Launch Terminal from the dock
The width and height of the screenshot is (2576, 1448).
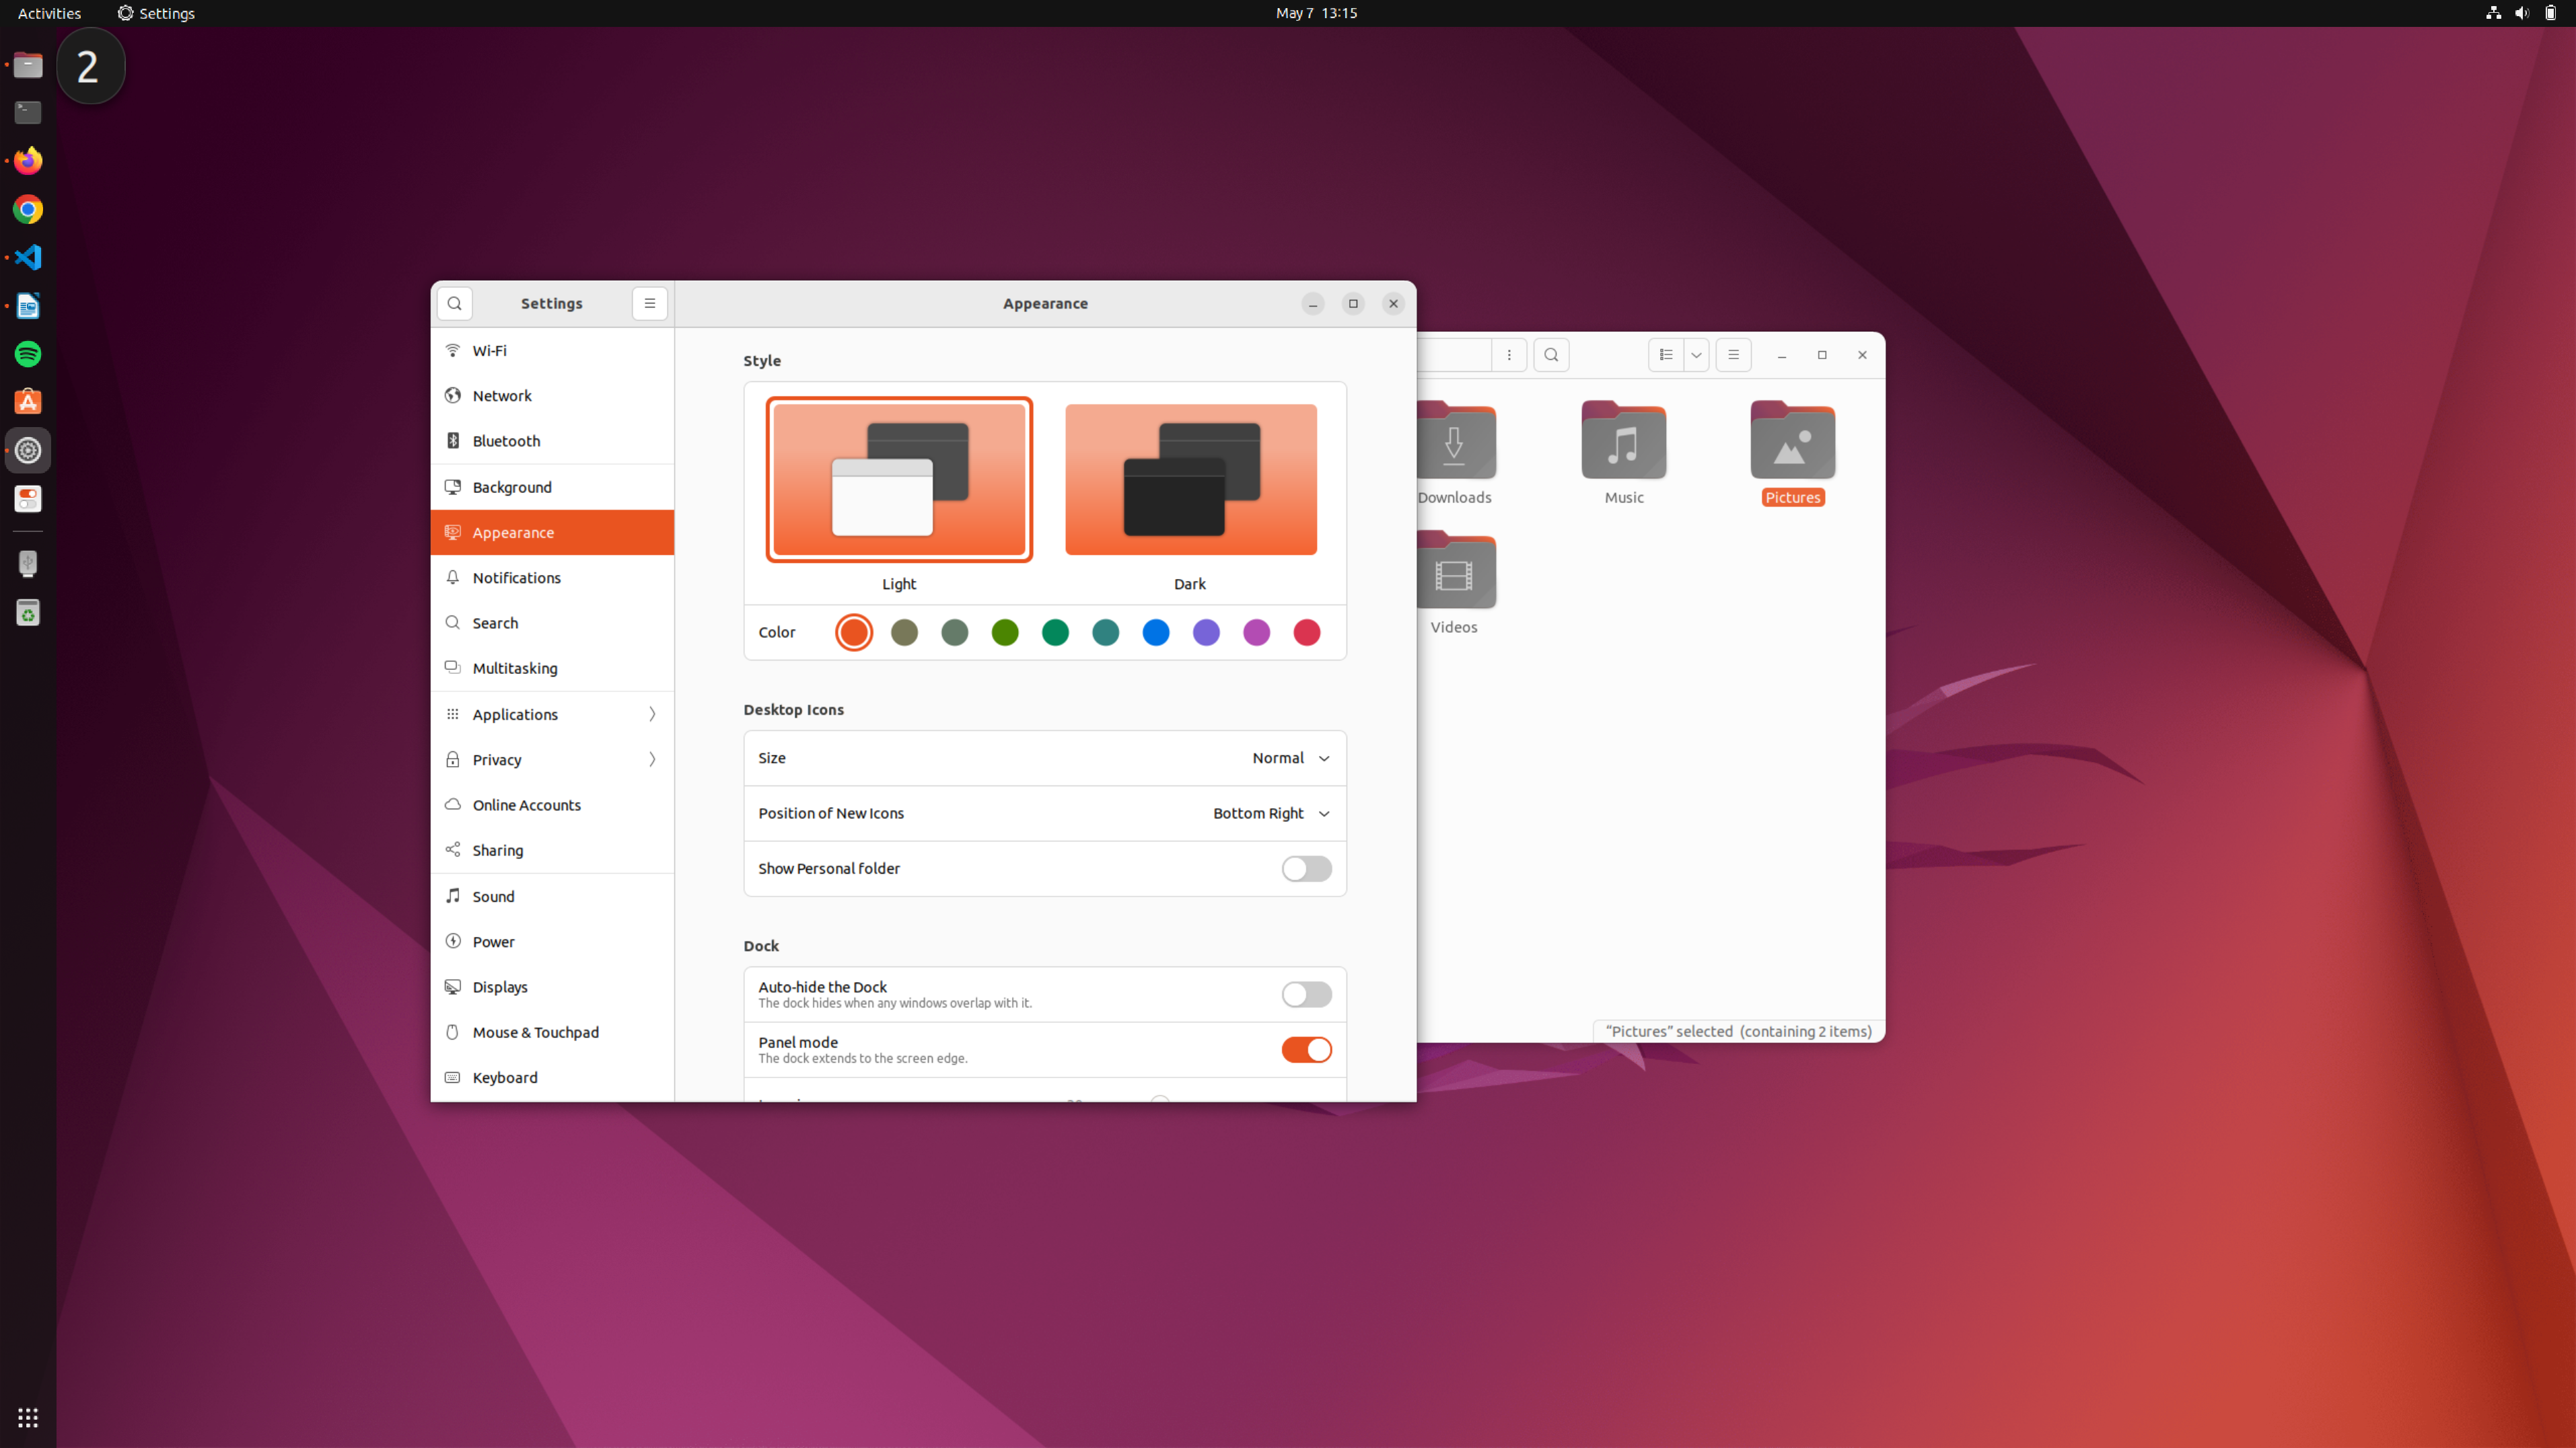[28, 112]
